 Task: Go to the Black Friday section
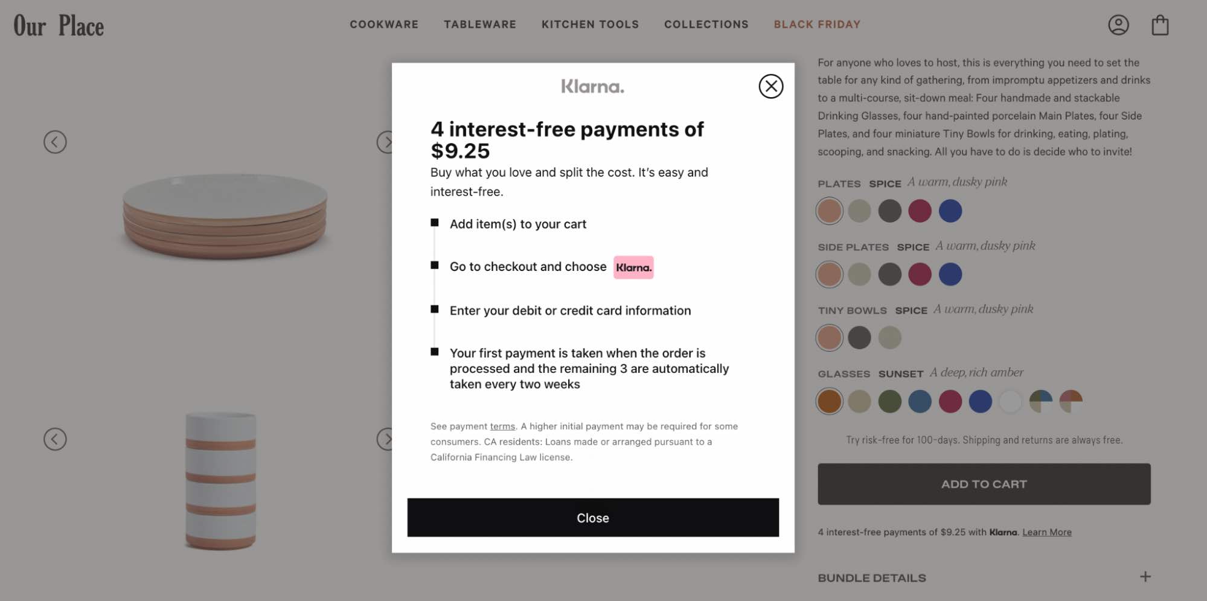point(817,24)
